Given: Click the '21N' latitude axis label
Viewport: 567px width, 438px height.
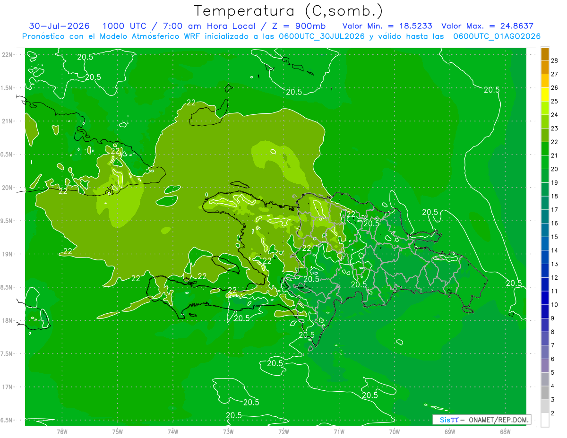Looking at the screenshot, I should [x=7, y=121].
